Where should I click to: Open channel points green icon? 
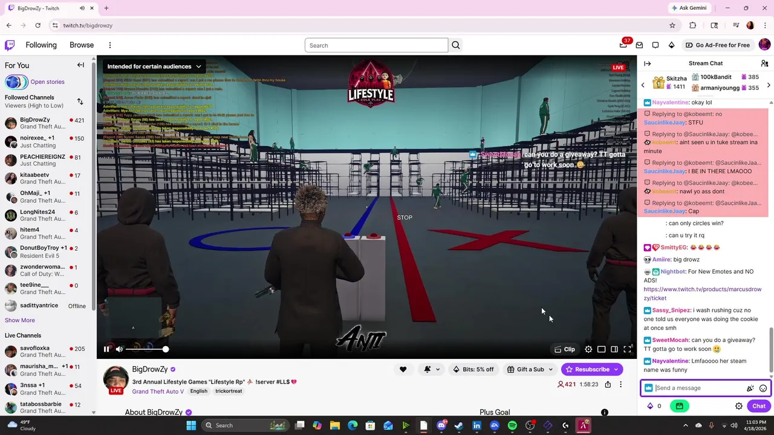tap(680, 406)
